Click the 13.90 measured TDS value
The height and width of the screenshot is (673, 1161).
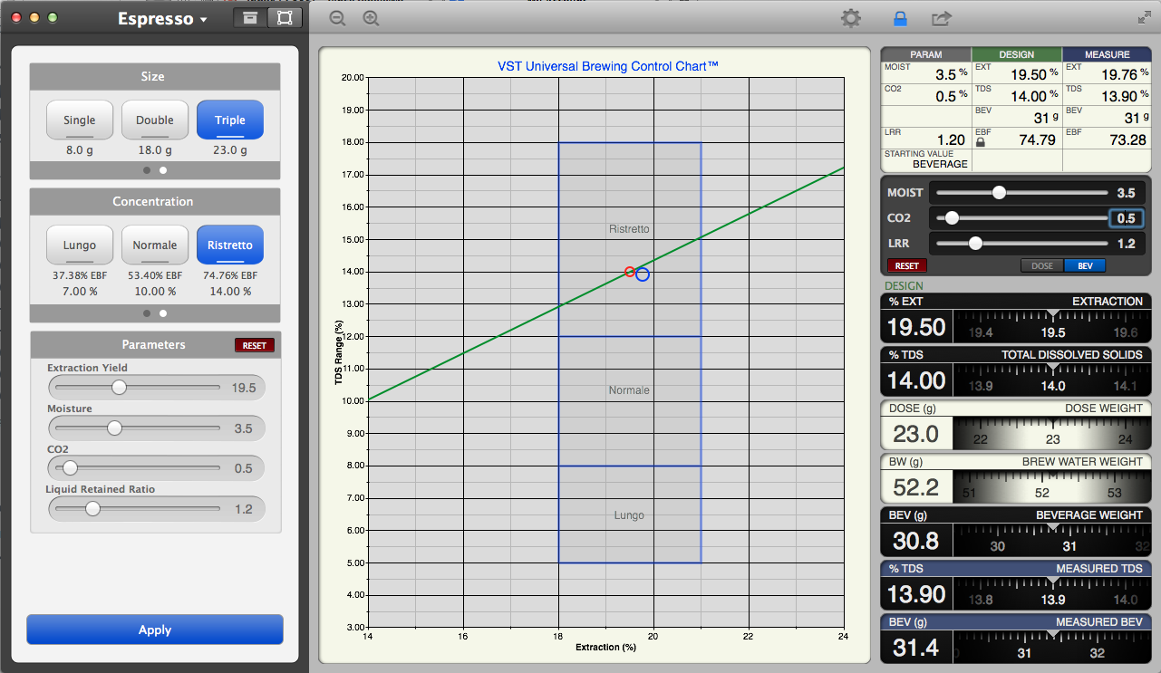click(917, 594)
